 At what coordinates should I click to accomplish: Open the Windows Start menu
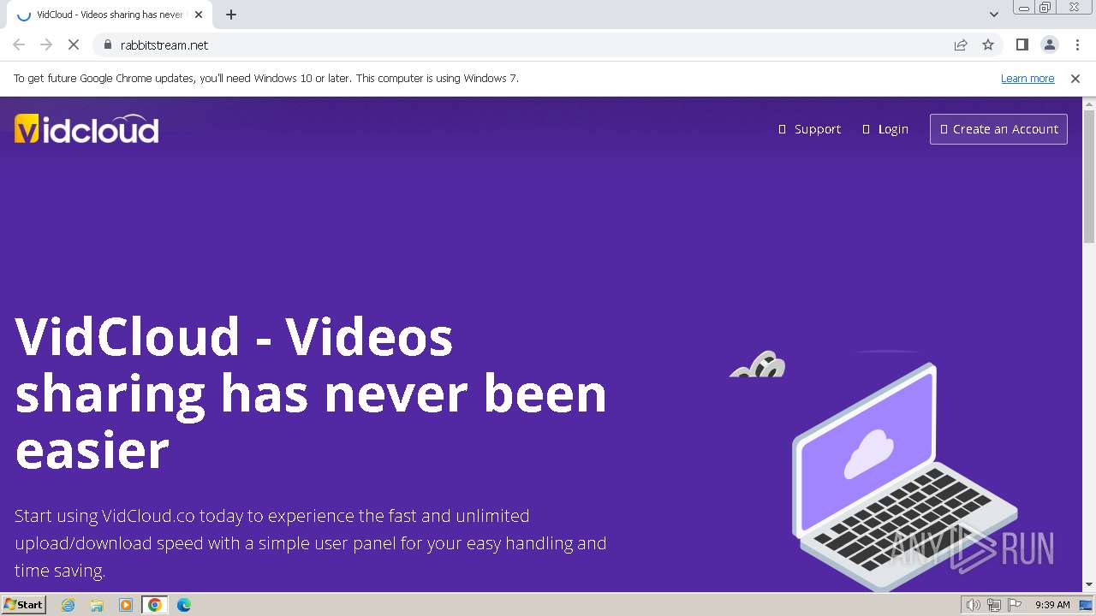point(24,605)
